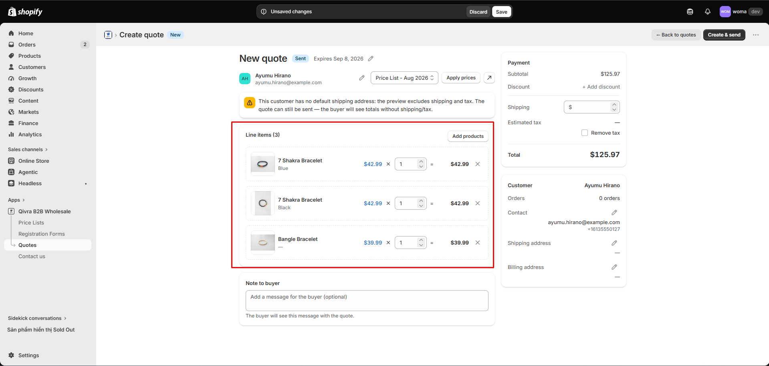Expand Sidekick conversations
Image resolution: width=769 pixels, height=366 pixels.
pyautogui.click(x=37, y=318)
